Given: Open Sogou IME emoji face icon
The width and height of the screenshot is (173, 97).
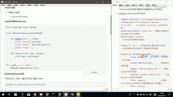Looking at the screenshot, I should [152, 56].
